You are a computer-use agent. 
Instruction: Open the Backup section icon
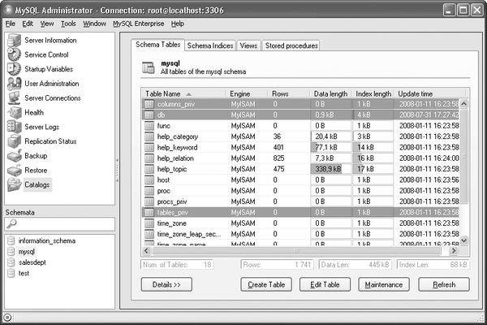click(x=14, y=155)
